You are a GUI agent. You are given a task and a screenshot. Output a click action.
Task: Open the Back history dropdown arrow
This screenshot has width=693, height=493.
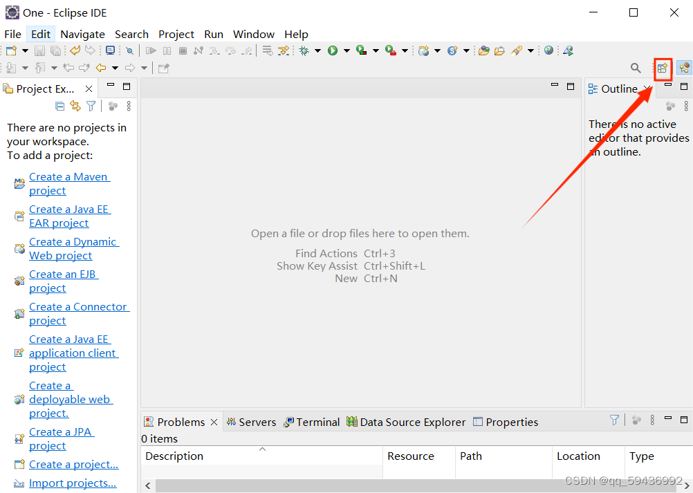[115, 68]
